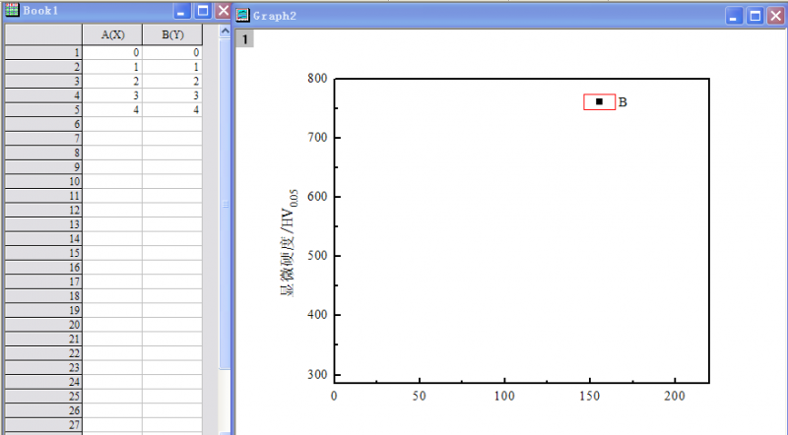Viewport: 788px width, 435px height.
Task: Click Y axis tick label 800
Action: (x=317, y=79)
